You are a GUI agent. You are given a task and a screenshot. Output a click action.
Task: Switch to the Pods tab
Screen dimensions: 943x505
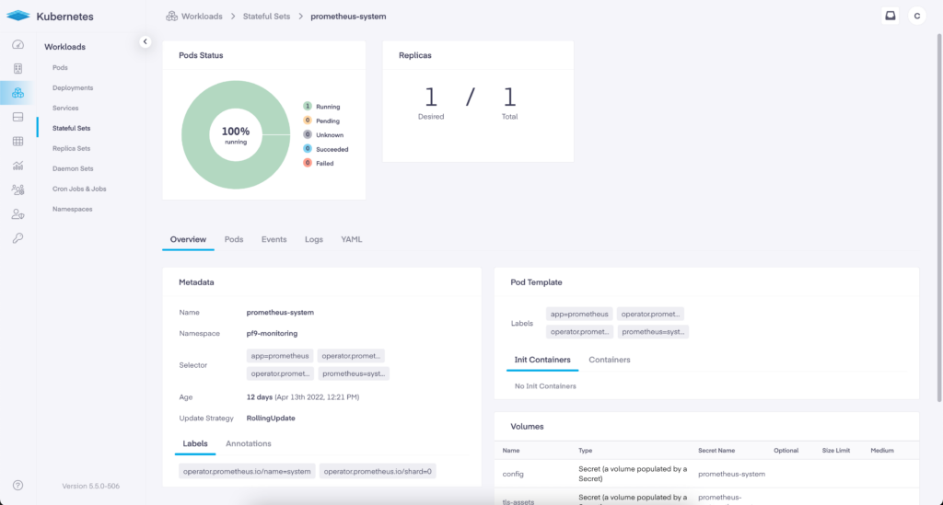click(x=234, y=239)
